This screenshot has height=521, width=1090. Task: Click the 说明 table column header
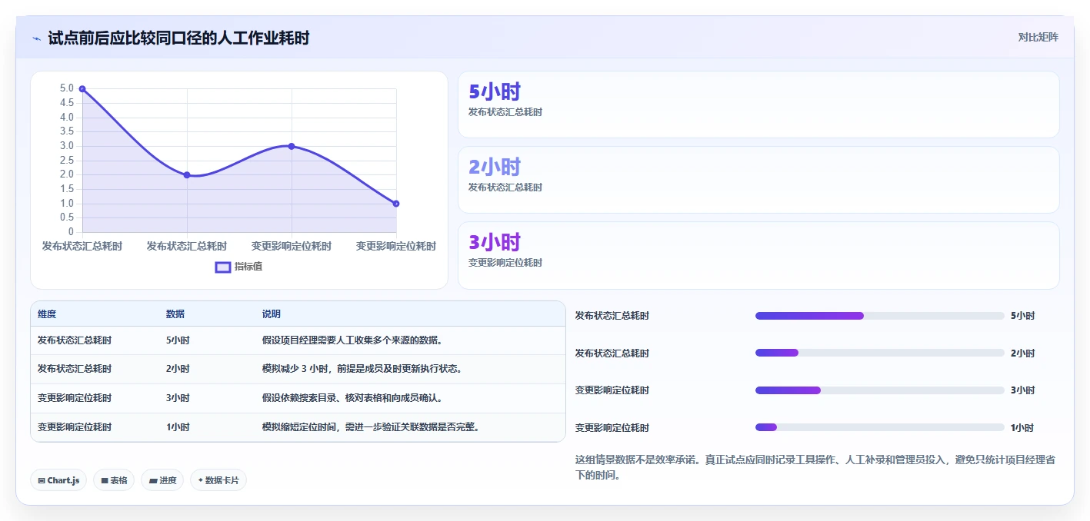point(272,314)
